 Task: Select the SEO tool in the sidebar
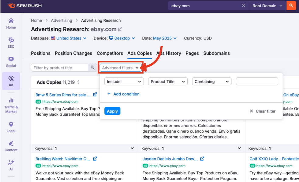click(11, 43)
